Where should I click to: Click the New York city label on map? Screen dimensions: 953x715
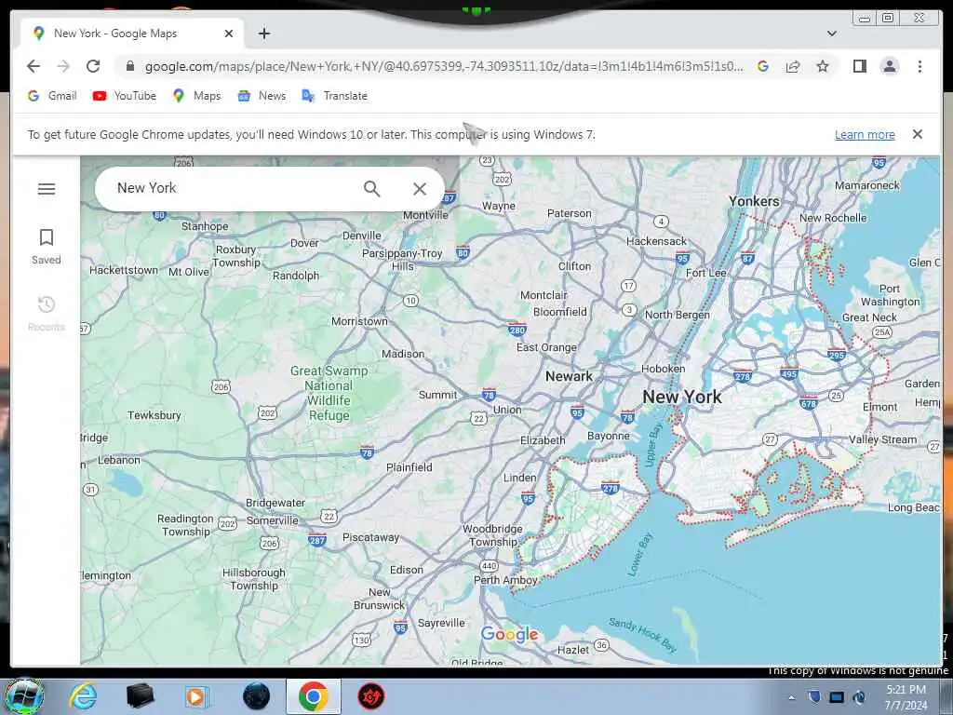tap(682, 397)
